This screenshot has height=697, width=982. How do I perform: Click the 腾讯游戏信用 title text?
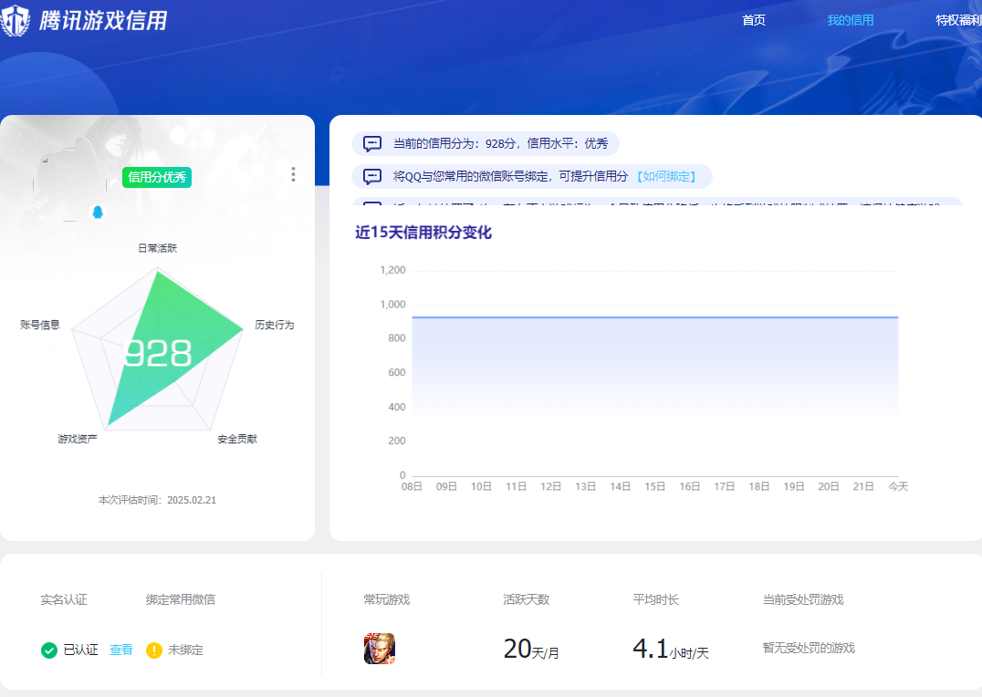click(103, 21)
